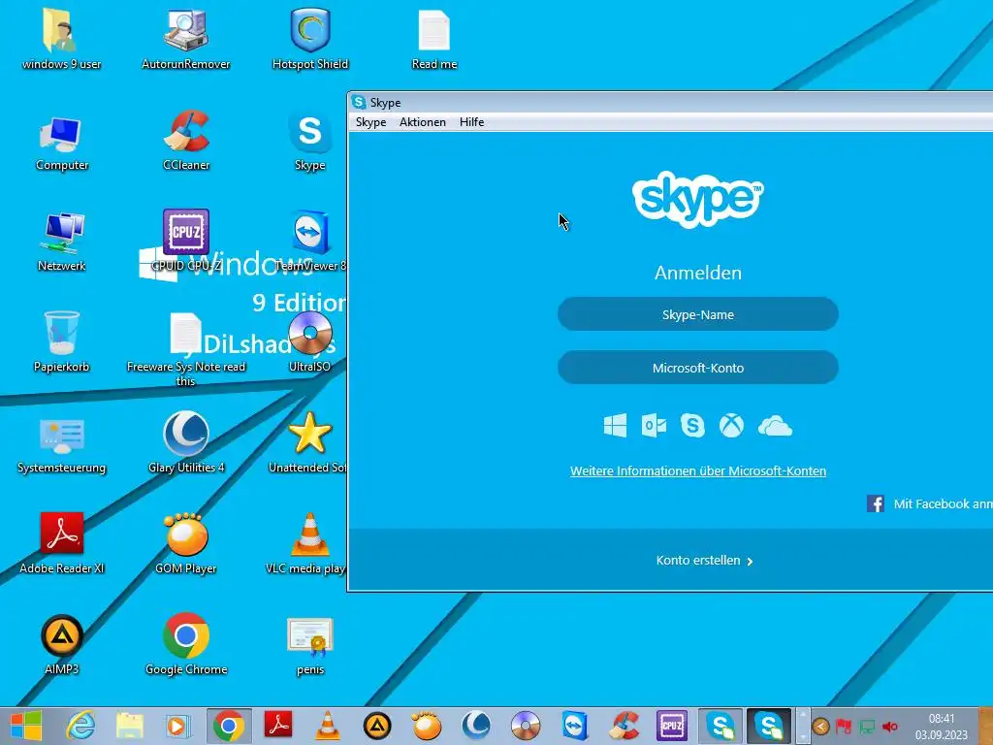The height and width of the screenshot is (745, 993).
Task: Open the Aktionen menu
Action: [423, 122]
